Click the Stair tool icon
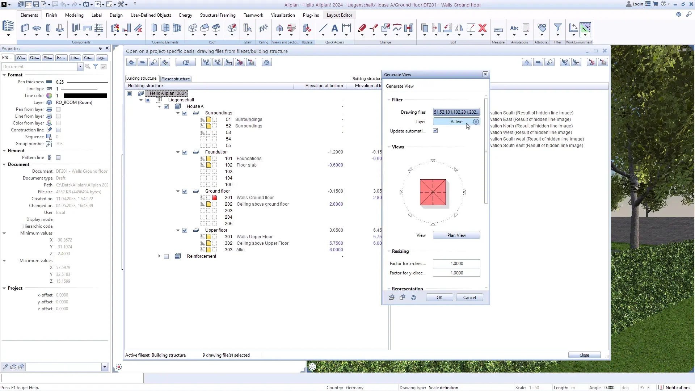The height and width of the screenshot is (391, 695). pyautogui.click(x=248, y=28)
